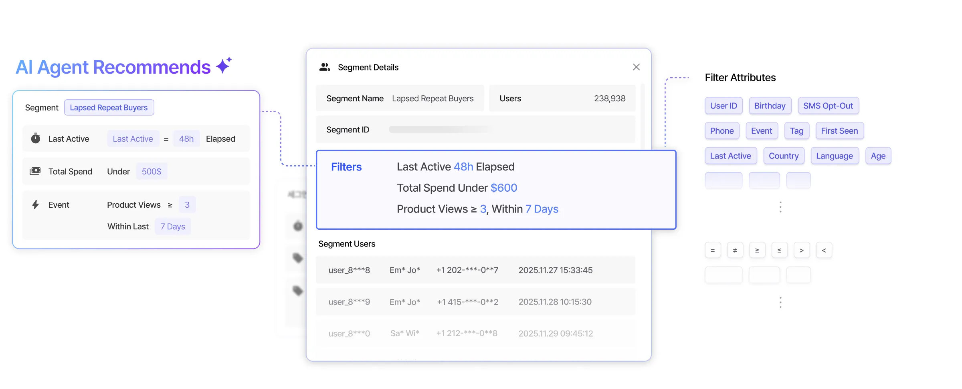The height and width of the screenshot is (389, 962).
Task: Click the Filters heading in the highlighted box
Action: pyautogui.click(x=346, y=167)
